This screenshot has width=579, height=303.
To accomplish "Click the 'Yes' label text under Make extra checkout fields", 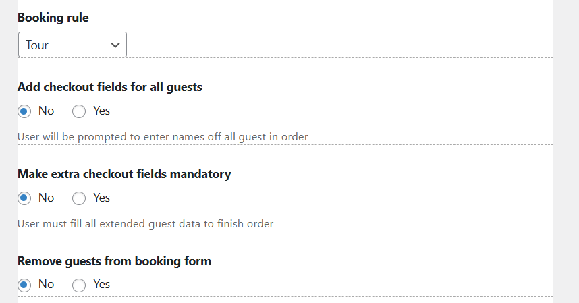I will coord(101,198).
